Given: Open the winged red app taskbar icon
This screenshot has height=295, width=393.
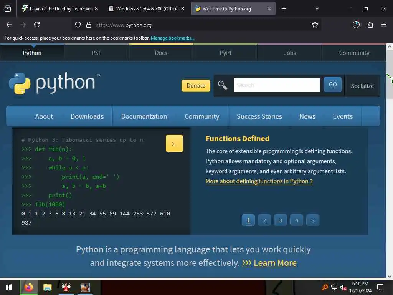Looking at the screenshot, I should click(x=66, y=287).
